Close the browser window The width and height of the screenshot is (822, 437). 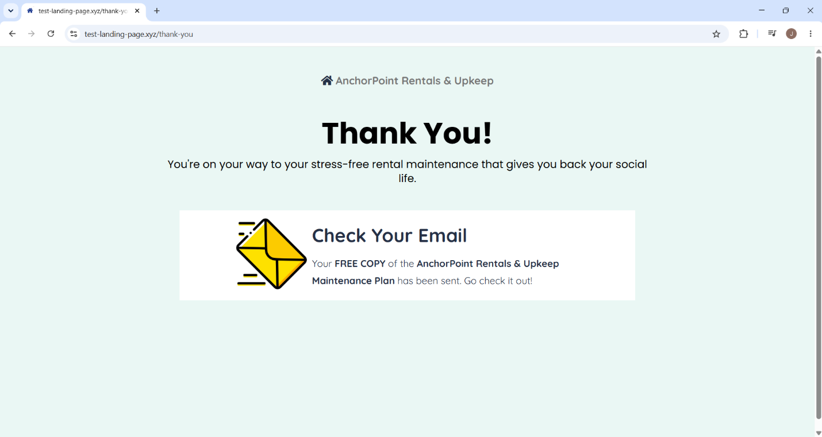(811, 10)
